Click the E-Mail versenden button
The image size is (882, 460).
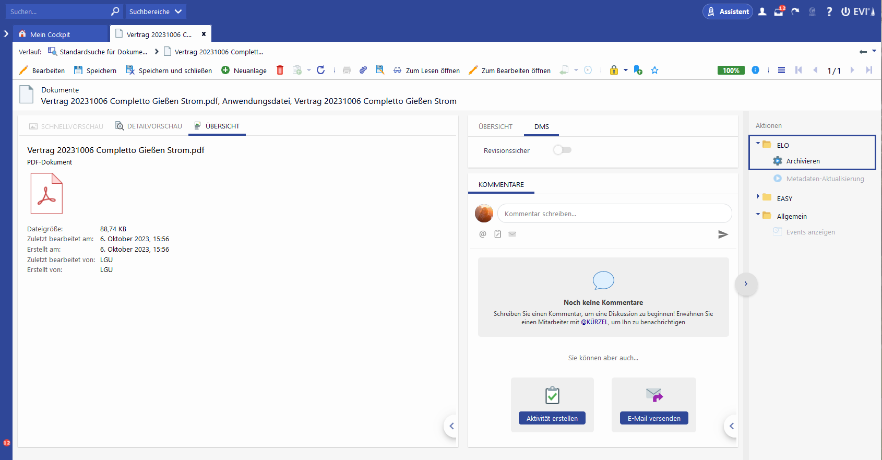(653, 418)
